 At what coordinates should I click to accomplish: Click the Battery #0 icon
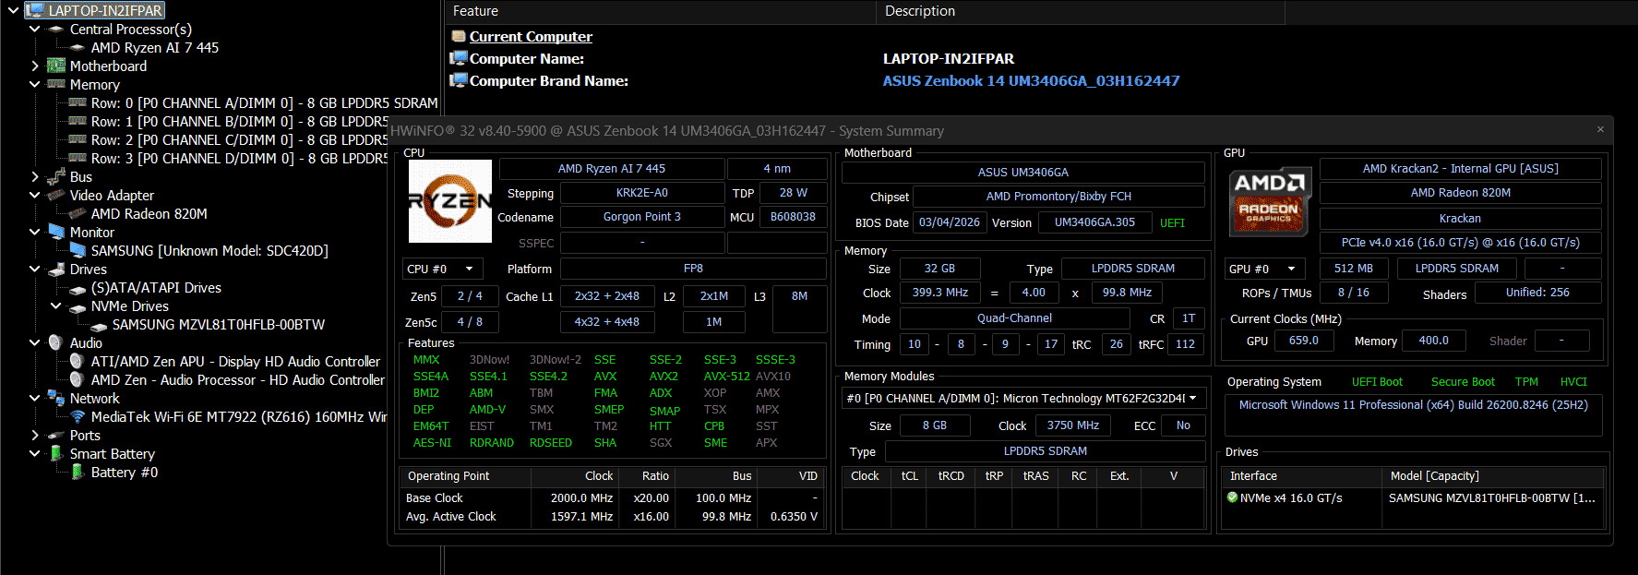[78, 472]
